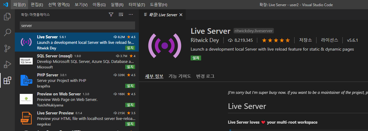This screenshot has width=368, height=131.
Task: Select the Live Server 5.6.1 list row
Action: click(77, 42)
